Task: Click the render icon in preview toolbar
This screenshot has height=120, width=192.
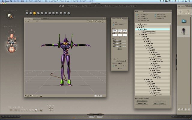Action: (x=88, y=21)
